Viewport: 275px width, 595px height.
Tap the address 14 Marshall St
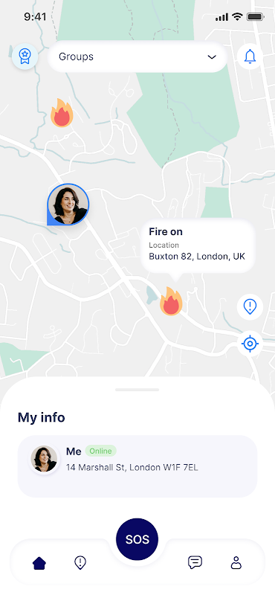[x=132, y=468]
